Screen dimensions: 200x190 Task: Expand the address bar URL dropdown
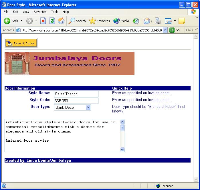165,30
